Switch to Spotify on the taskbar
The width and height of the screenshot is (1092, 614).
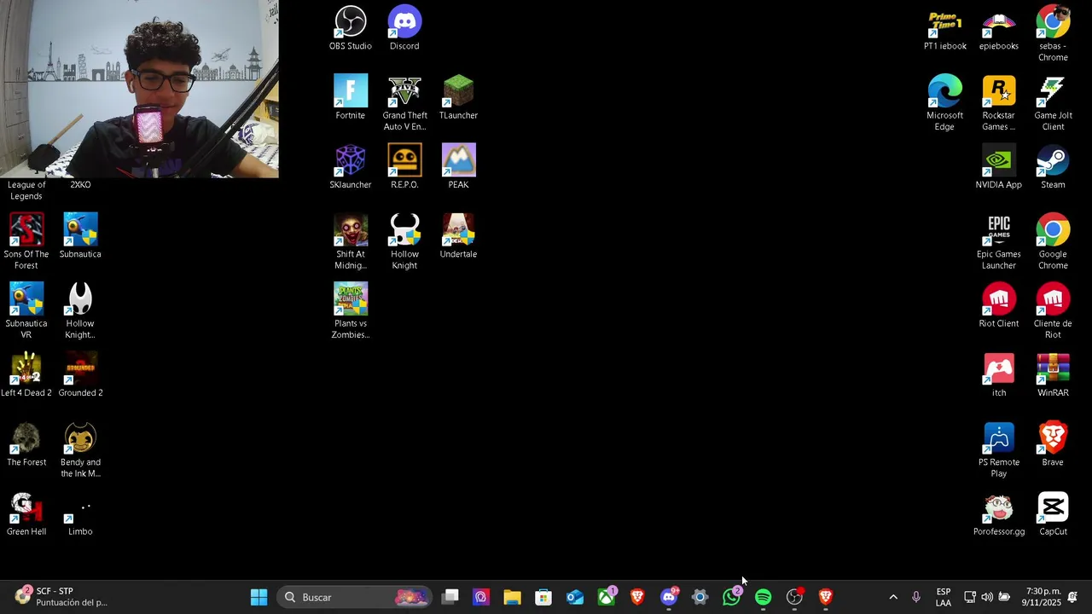tap(763, 597)
